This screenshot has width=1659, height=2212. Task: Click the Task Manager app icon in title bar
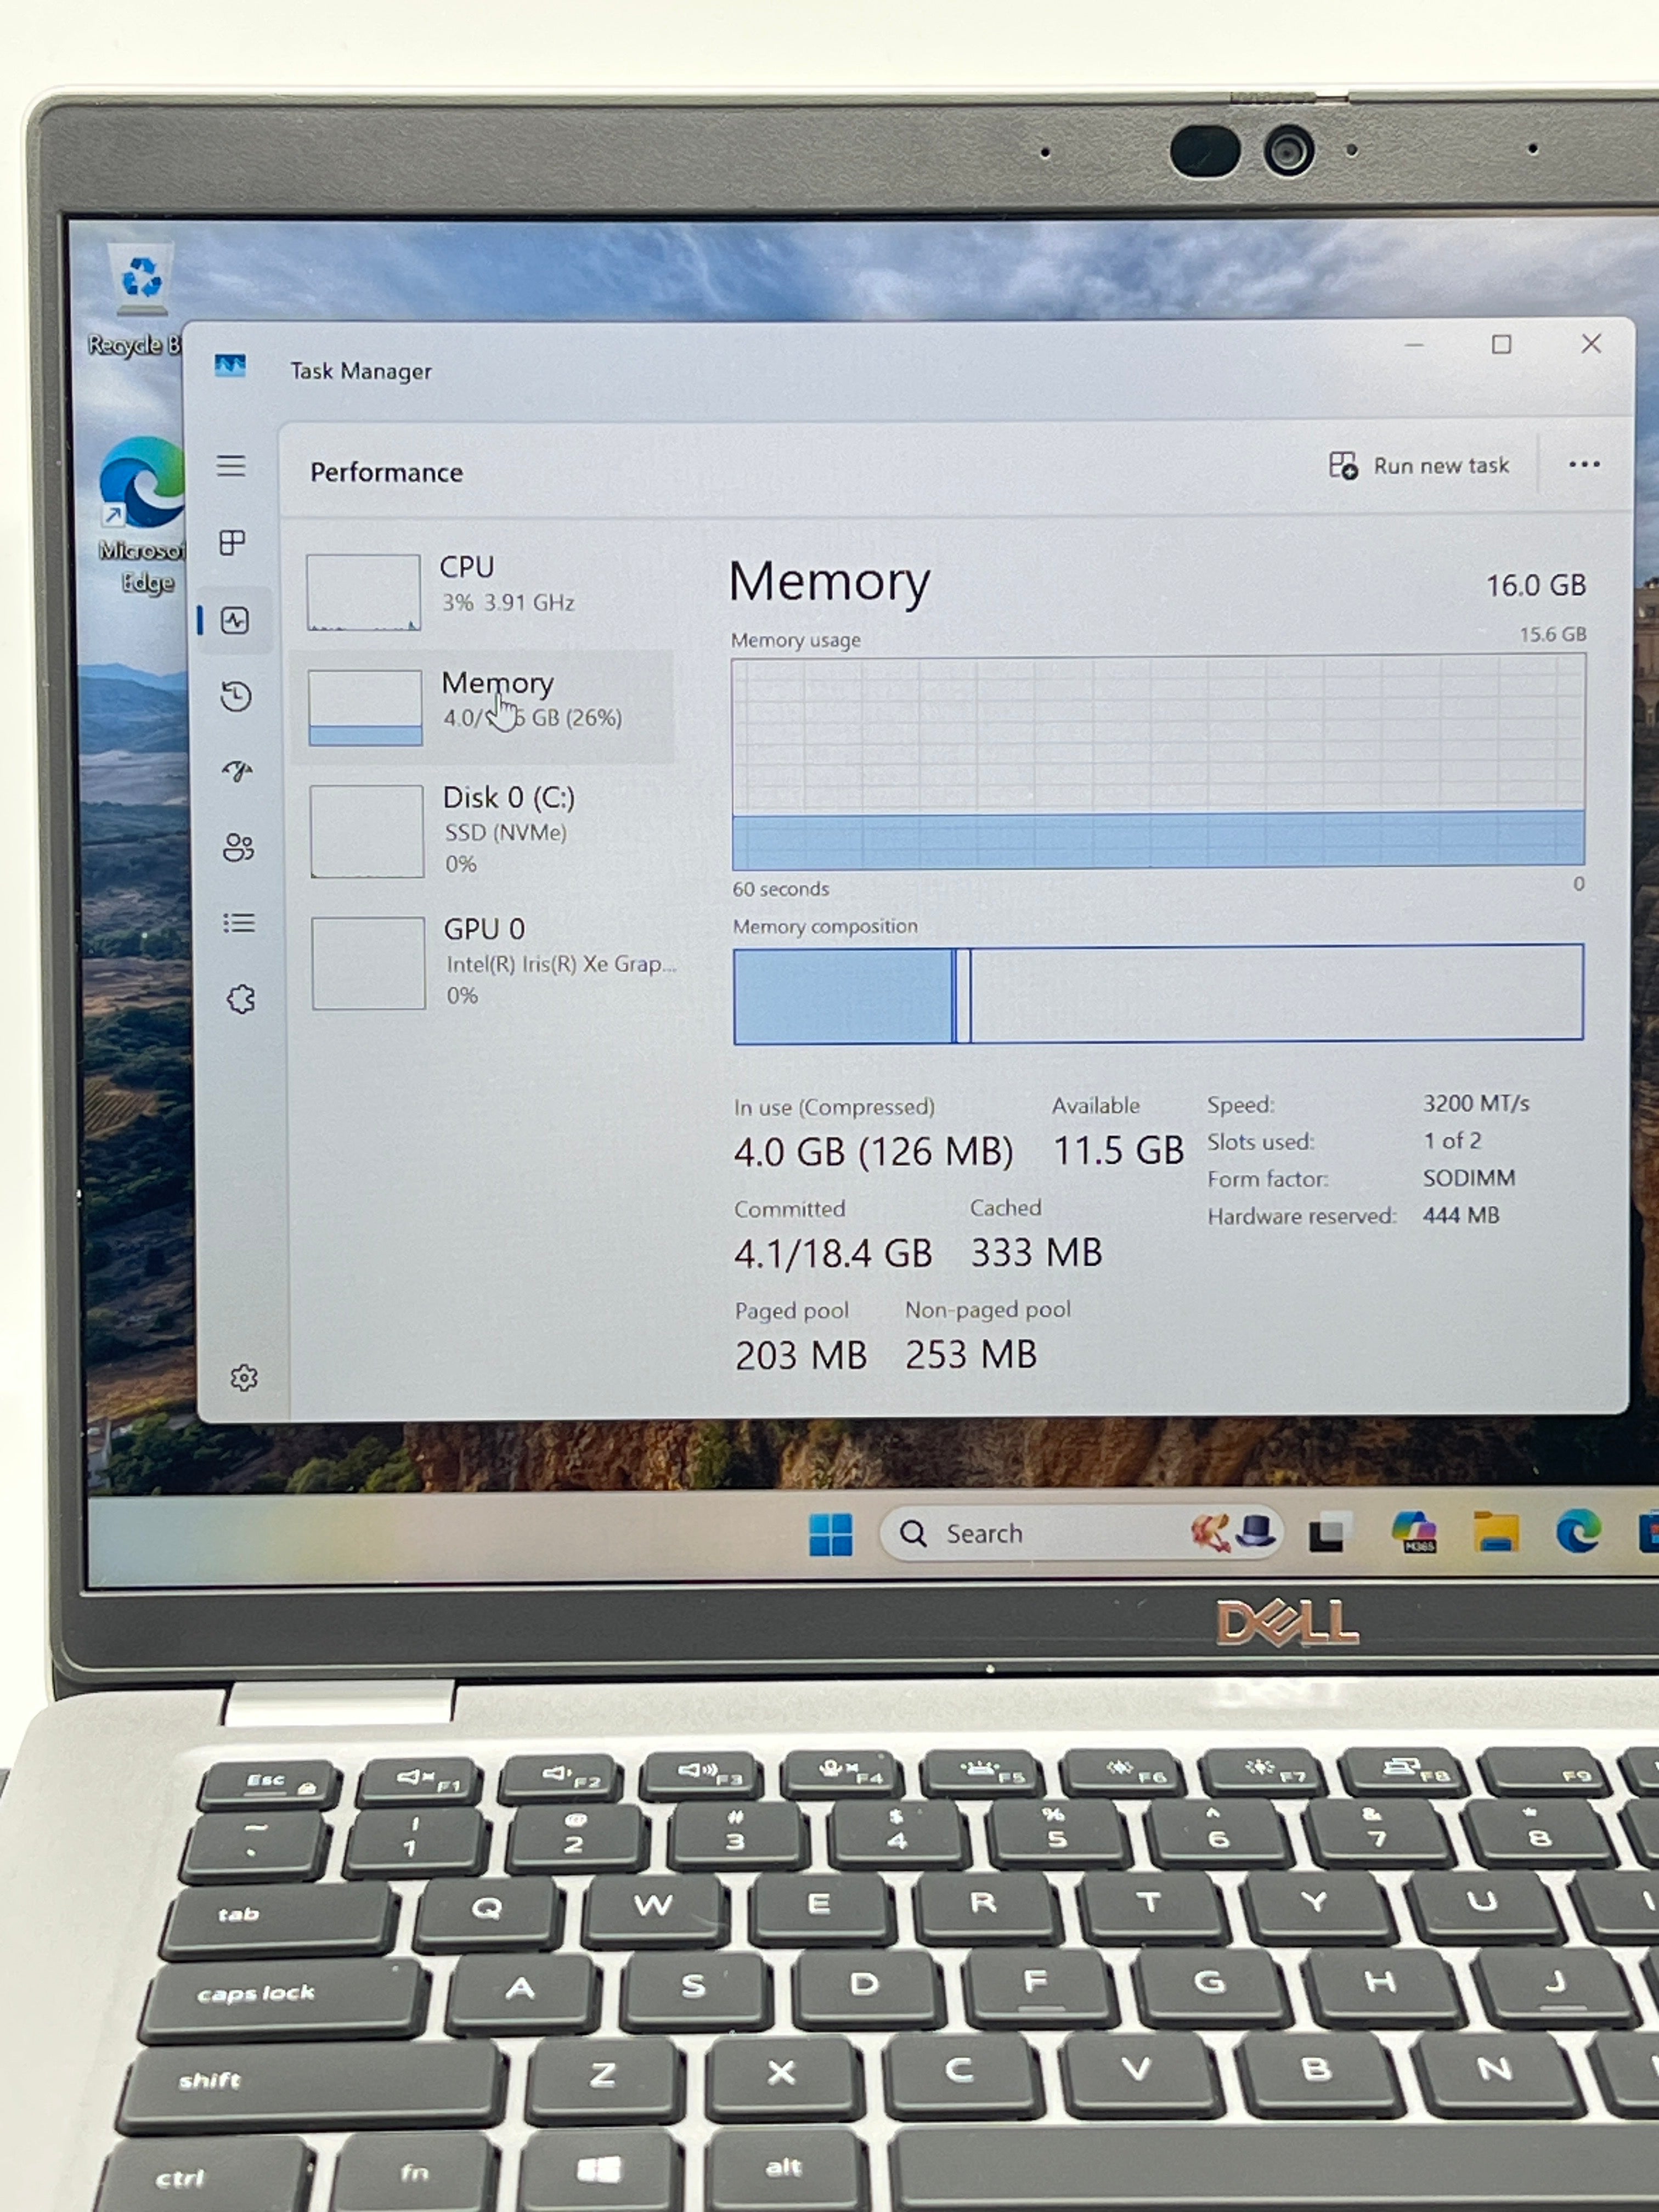pos(230,366)
